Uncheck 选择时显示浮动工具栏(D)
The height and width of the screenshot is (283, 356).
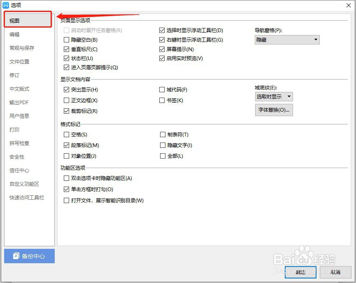[162, 30]
